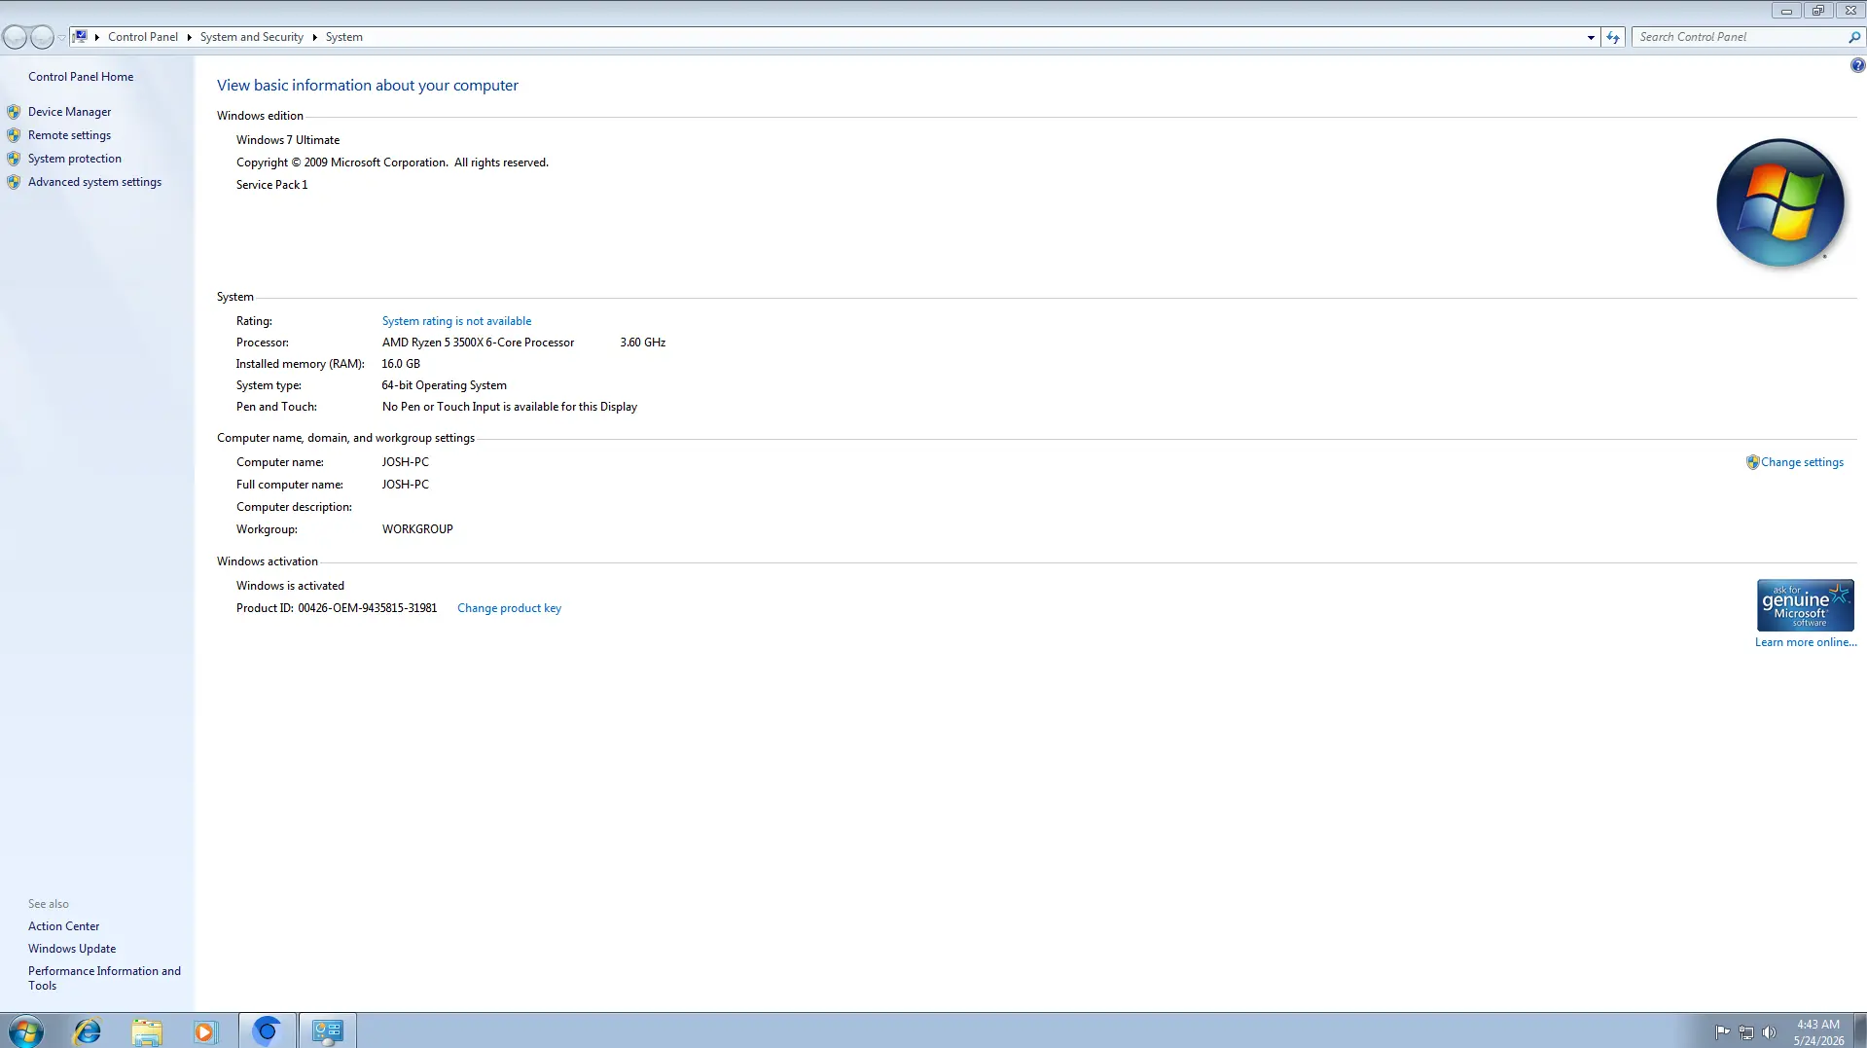Click 'System rating is not available' link

(x=456, y=321)
